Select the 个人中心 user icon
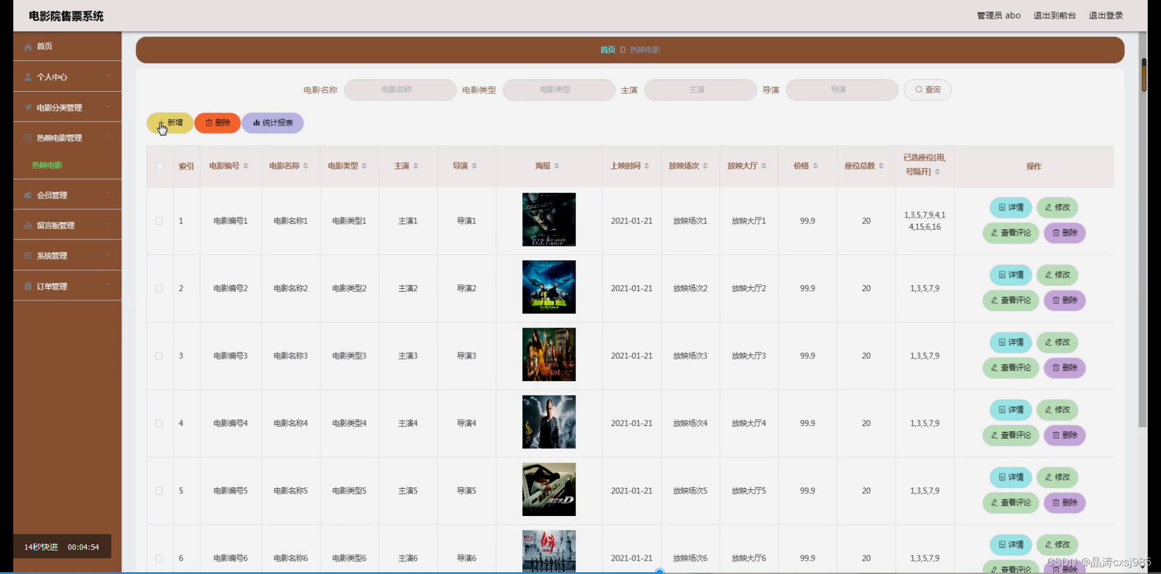This screenshot has width=1161, height=574. pyautogui.click(x=28, y=77)
